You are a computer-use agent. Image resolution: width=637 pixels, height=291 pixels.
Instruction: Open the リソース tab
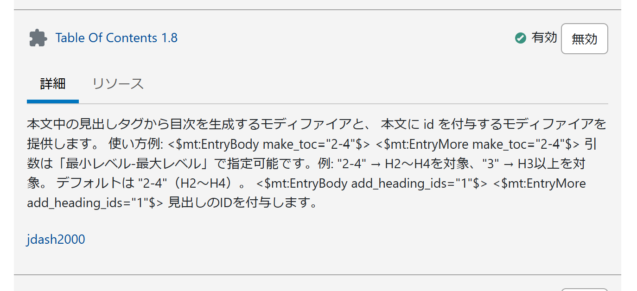pyautogui.click(x=118, y=84)
